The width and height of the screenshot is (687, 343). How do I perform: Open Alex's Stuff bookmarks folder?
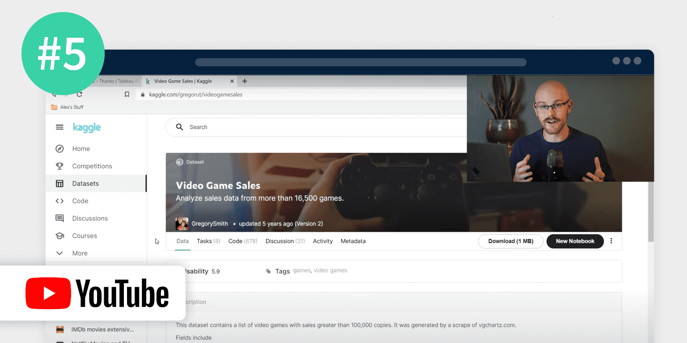pos(68,107)
